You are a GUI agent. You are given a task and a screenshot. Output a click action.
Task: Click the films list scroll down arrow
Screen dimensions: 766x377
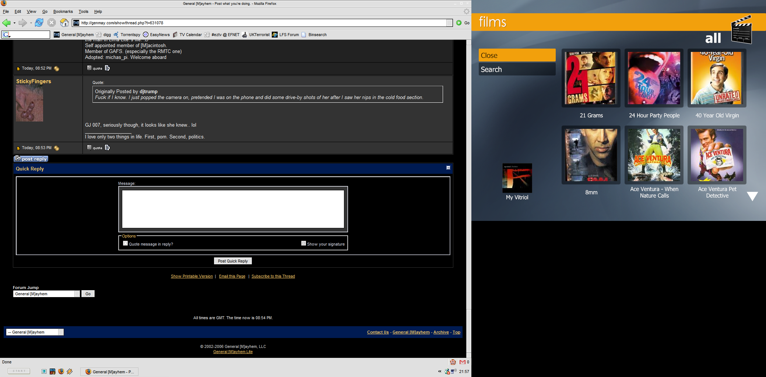[752, 196]
